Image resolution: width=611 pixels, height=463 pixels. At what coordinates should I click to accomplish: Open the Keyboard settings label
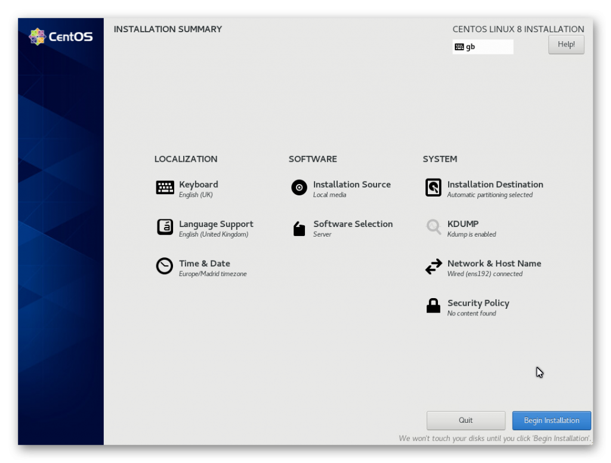[198, 185]
